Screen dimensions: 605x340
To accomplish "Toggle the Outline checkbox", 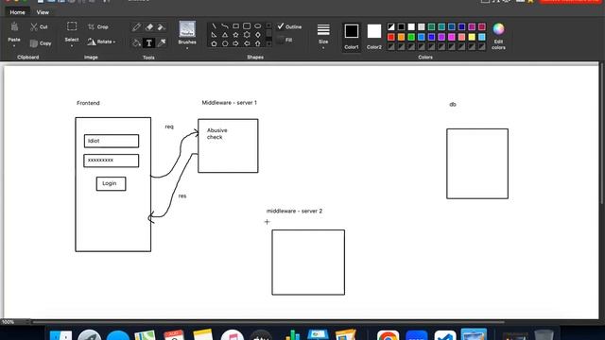I will pos(281,26).
